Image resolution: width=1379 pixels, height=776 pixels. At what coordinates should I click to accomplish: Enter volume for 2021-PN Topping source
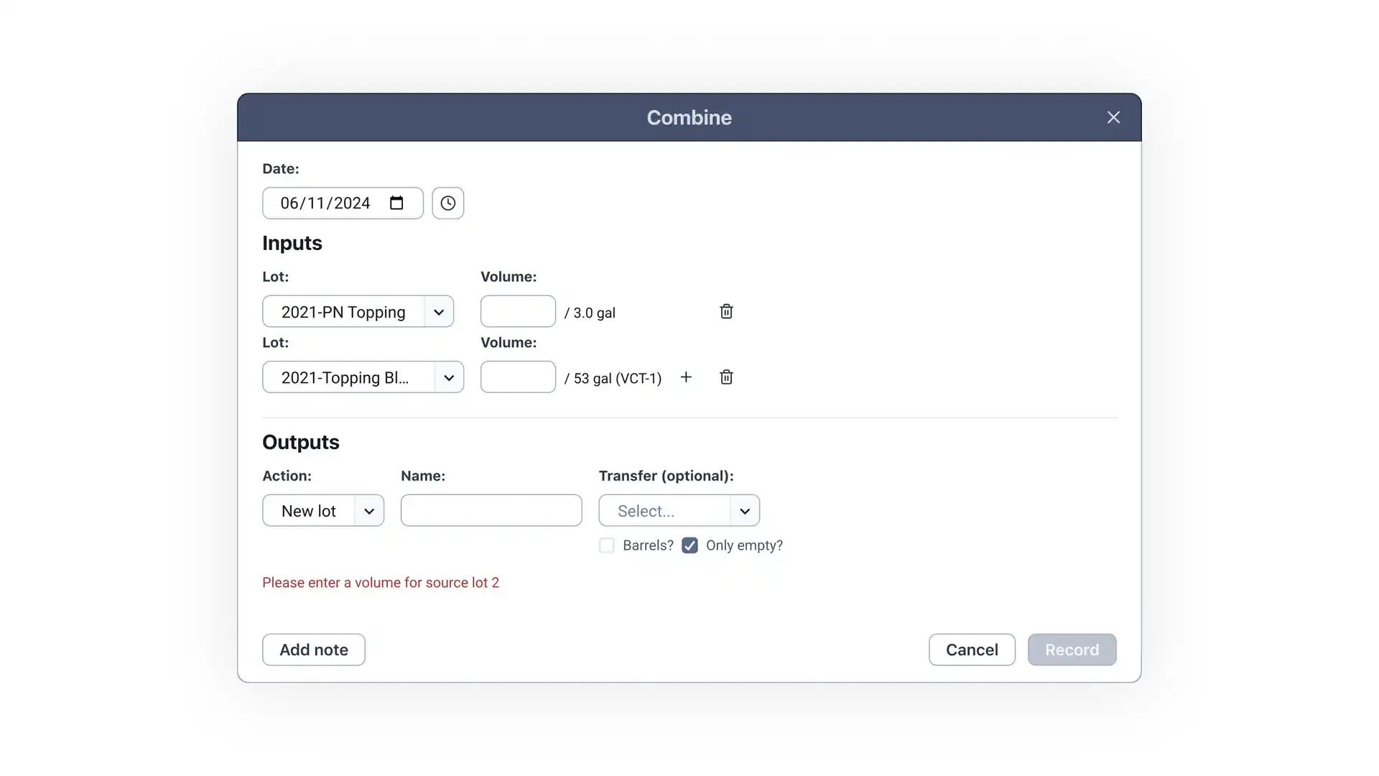pos(518,312)
